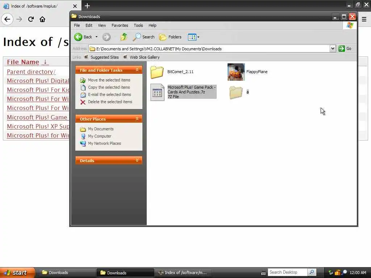Click the Parent directory/ link
This screenshot has height=278, width=371.
[31, 72]
